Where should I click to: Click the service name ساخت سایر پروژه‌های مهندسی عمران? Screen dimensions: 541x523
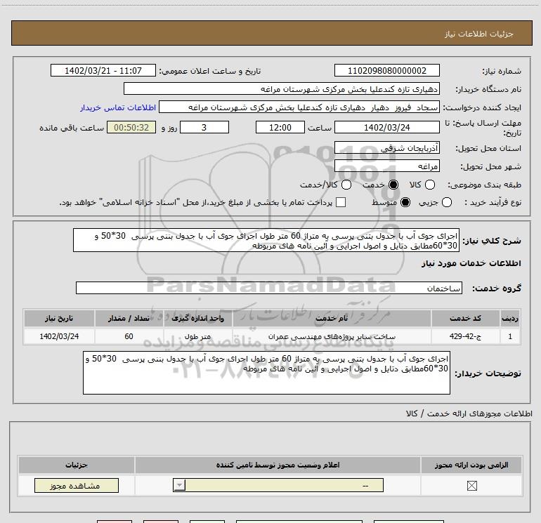point(332,336)
